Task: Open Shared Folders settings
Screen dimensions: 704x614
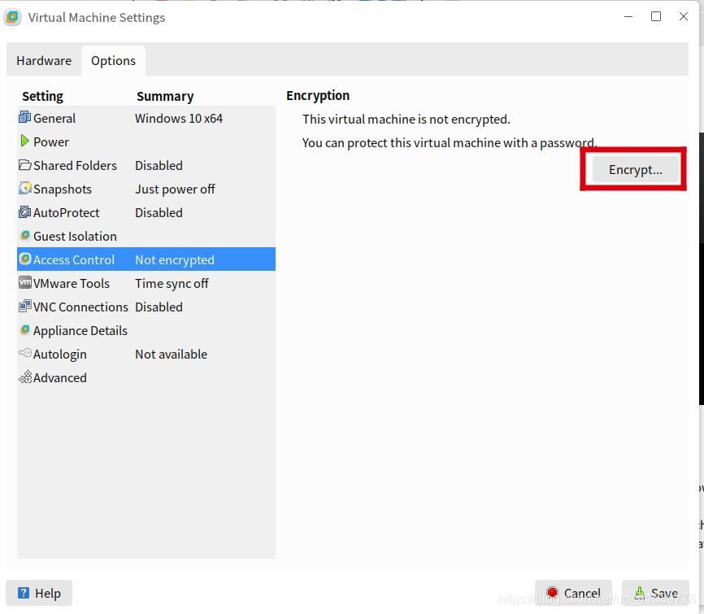Action: [146, 165]
